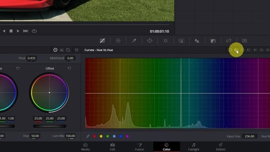This screenshot has height=152, width=270.
Task: Open the Stereoscopic 3D palette
Action: (x=245, y=41)
